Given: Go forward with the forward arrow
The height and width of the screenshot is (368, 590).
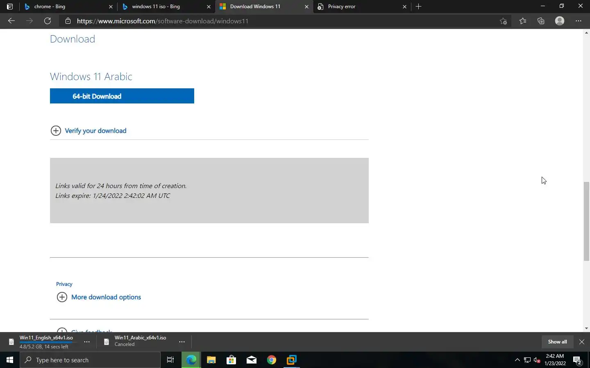Looking at the screenshot, I should [29, 21].
